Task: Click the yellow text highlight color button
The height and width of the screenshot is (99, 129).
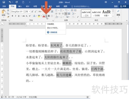Action: [x=39, y=16]
